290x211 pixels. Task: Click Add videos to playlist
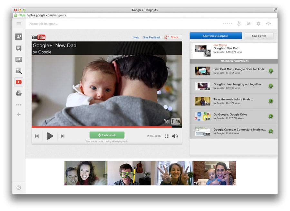(x=216, y=36)
